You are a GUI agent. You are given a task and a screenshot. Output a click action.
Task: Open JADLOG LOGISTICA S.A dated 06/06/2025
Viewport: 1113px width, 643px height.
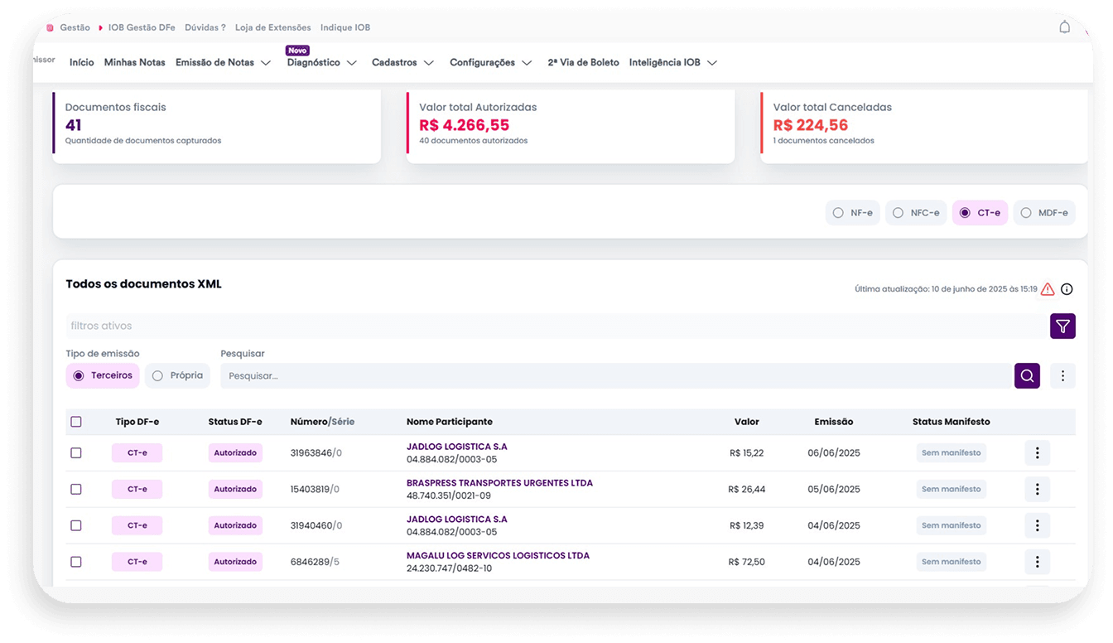[457, 447]
